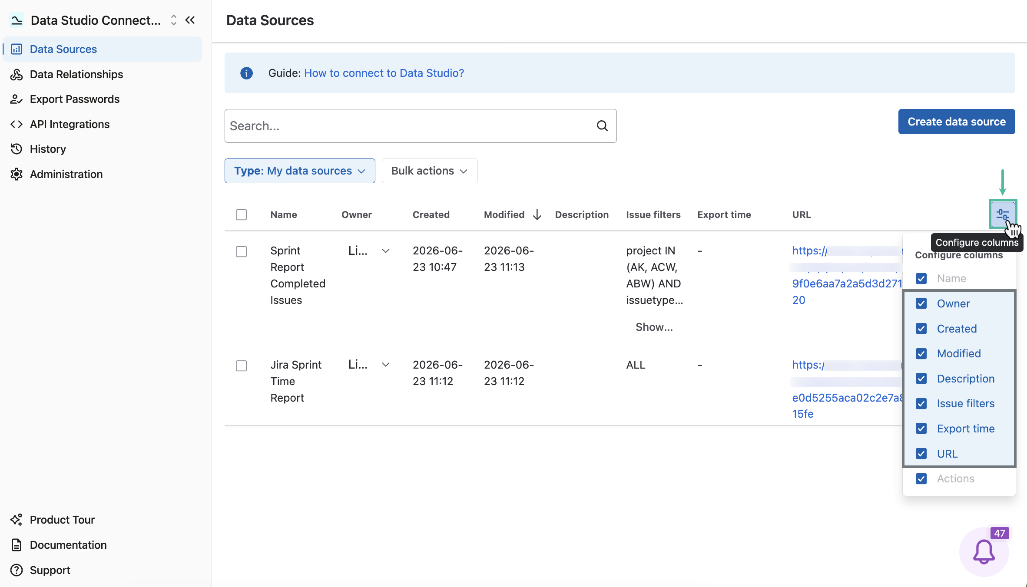Sort by the Owner column header

click(356, 214)
